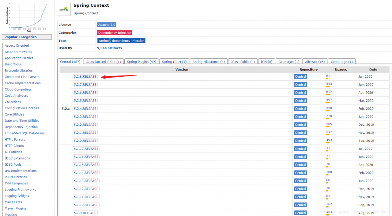Viewport: 392px width, 216px height.
Task: Open version 5.1.13.RELEASE
Action: coord(86,181)
